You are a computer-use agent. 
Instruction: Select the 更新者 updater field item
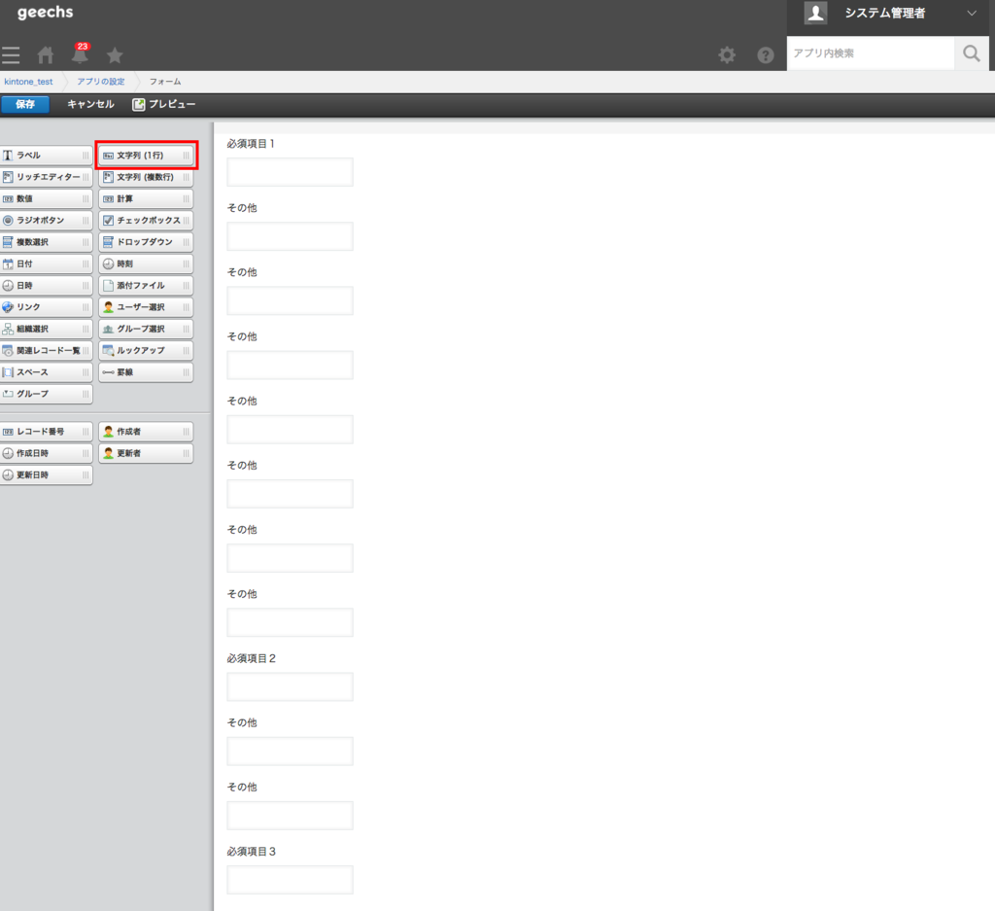(x=146, y=453)
